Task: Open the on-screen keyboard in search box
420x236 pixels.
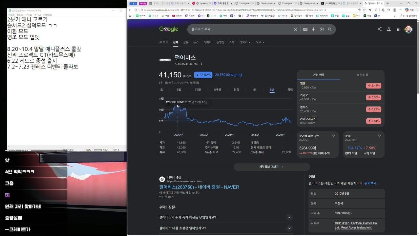Action: click(305, 29)
